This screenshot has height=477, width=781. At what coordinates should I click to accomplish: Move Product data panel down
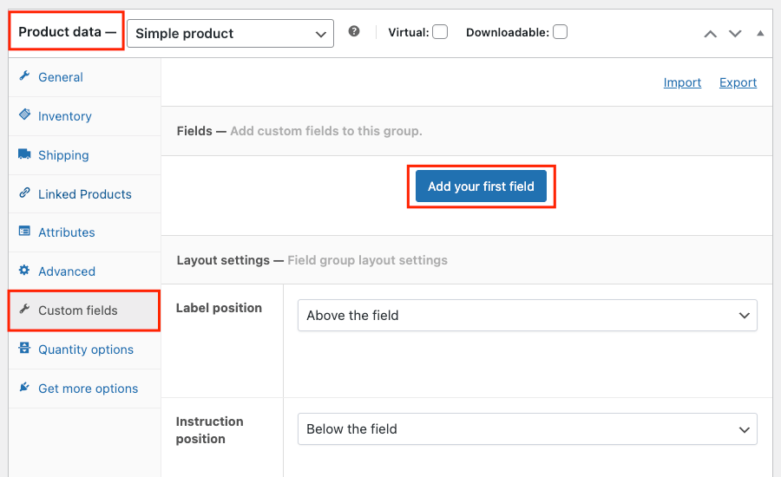735,34
